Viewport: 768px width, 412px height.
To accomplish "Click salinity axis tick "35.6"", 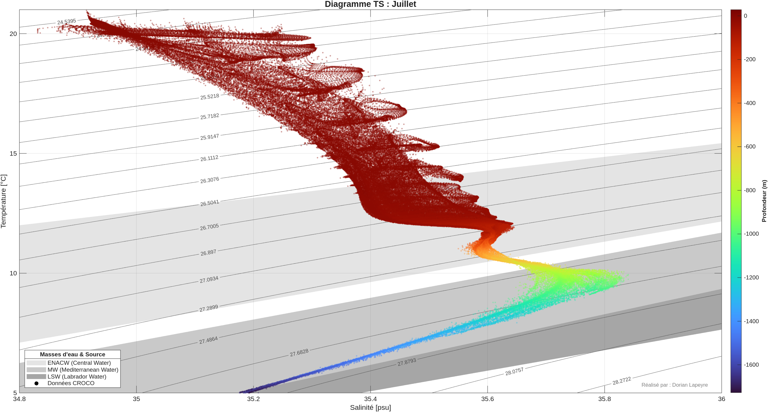I will [x=488, y=399].
